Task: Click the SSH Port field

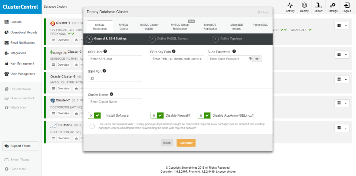Action: click(x=115, y=78)
